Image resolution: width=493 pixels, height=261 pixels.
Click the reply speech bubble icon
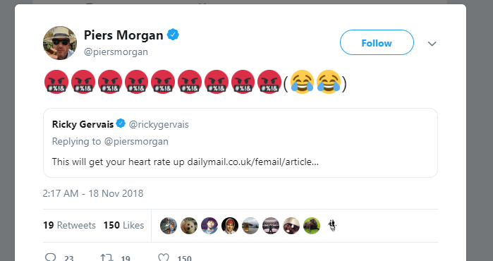51,258
